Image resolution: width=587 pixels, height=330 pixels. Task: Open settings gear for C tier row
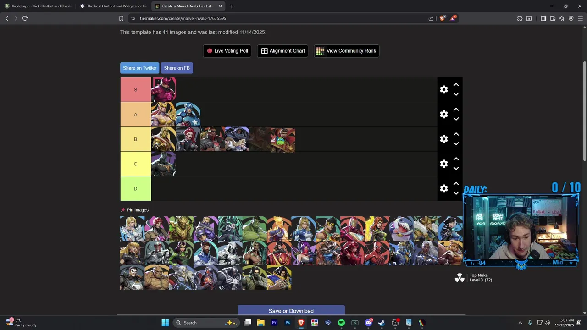443,164
